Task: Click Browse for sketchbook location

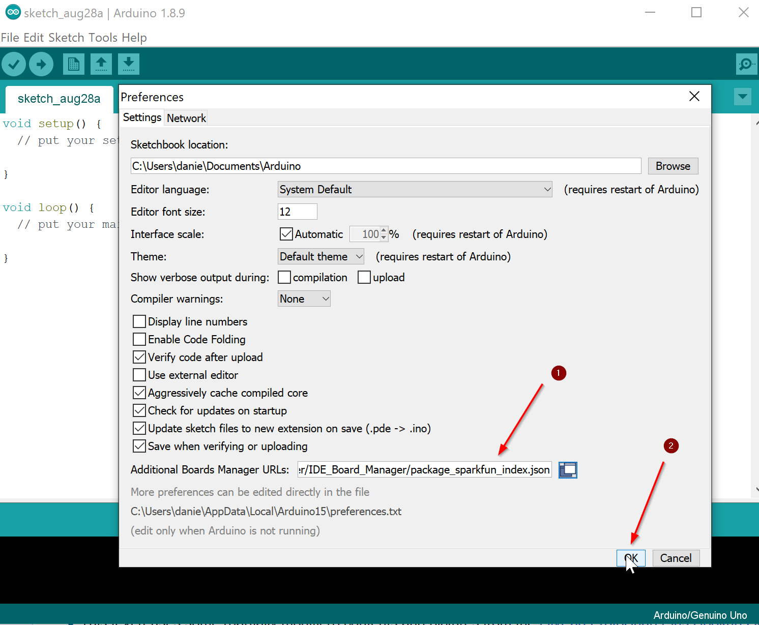Action: point(673,166)
